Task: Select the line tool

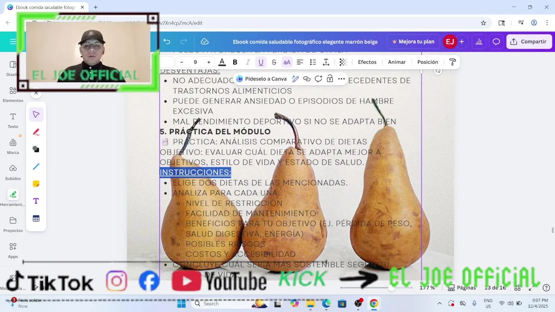Action: coord(36,166)
